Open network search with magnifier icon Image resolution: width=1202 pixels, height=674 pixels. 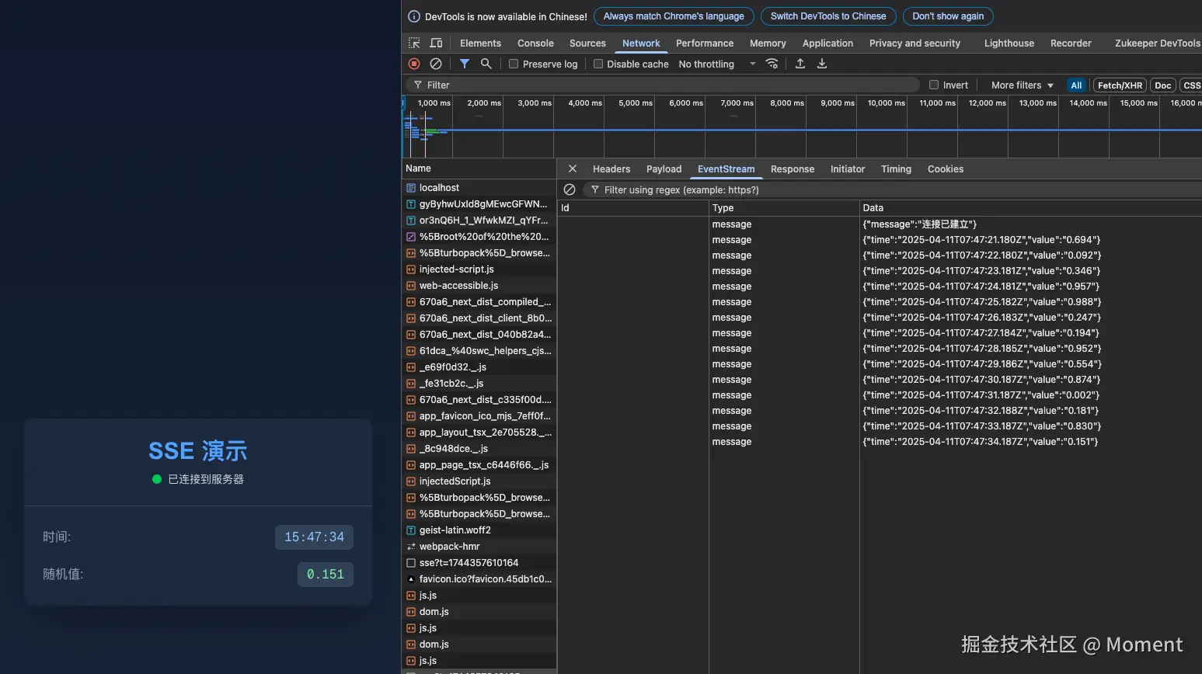coord(486,64)
